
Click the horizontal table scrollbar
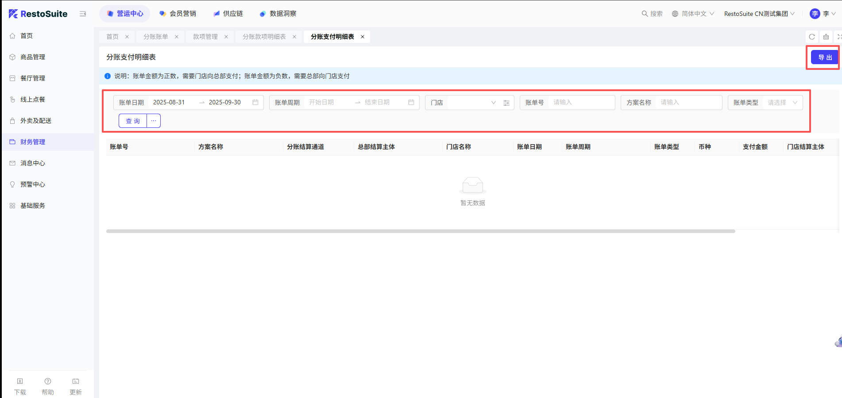(x=421, y=231)
